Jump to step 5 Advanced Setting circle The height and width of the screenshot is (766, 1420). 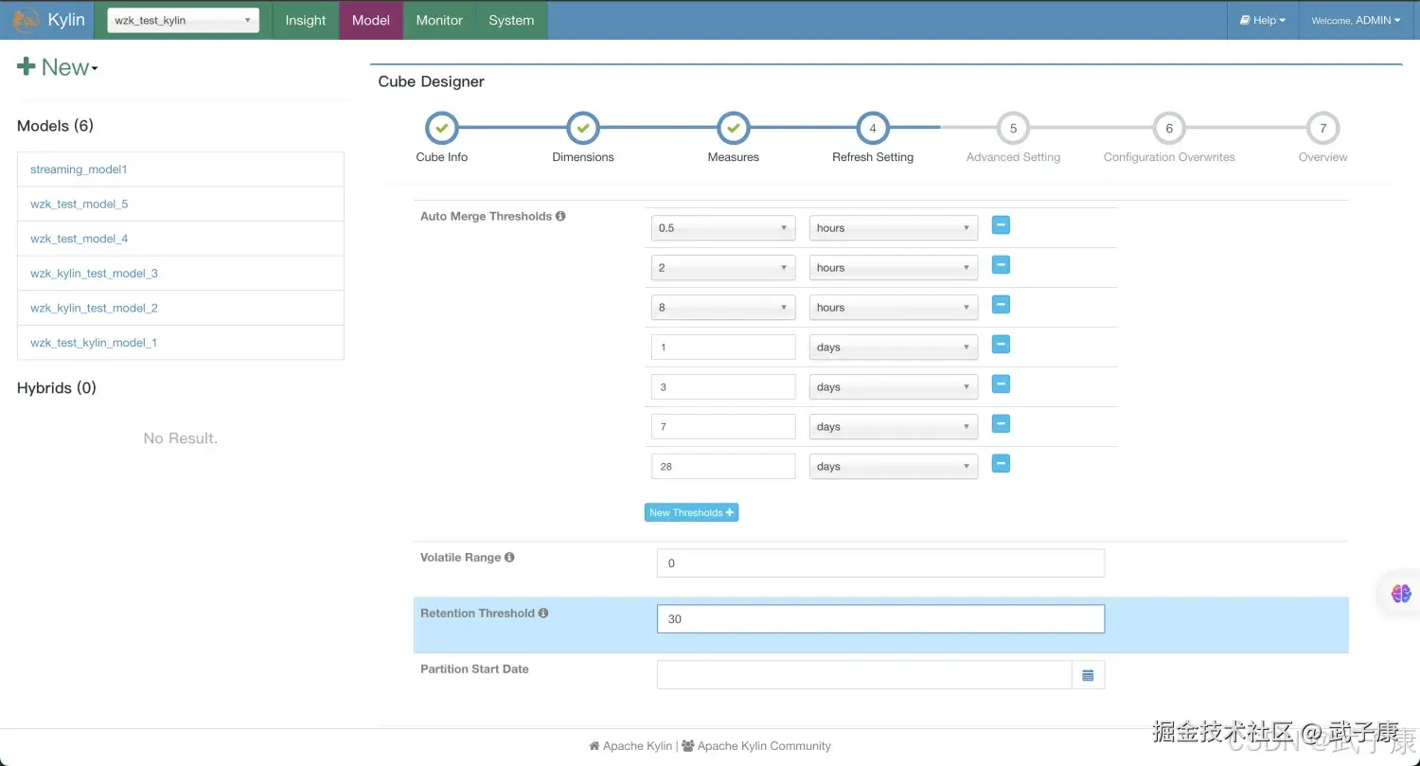(x=1013, y=129)
